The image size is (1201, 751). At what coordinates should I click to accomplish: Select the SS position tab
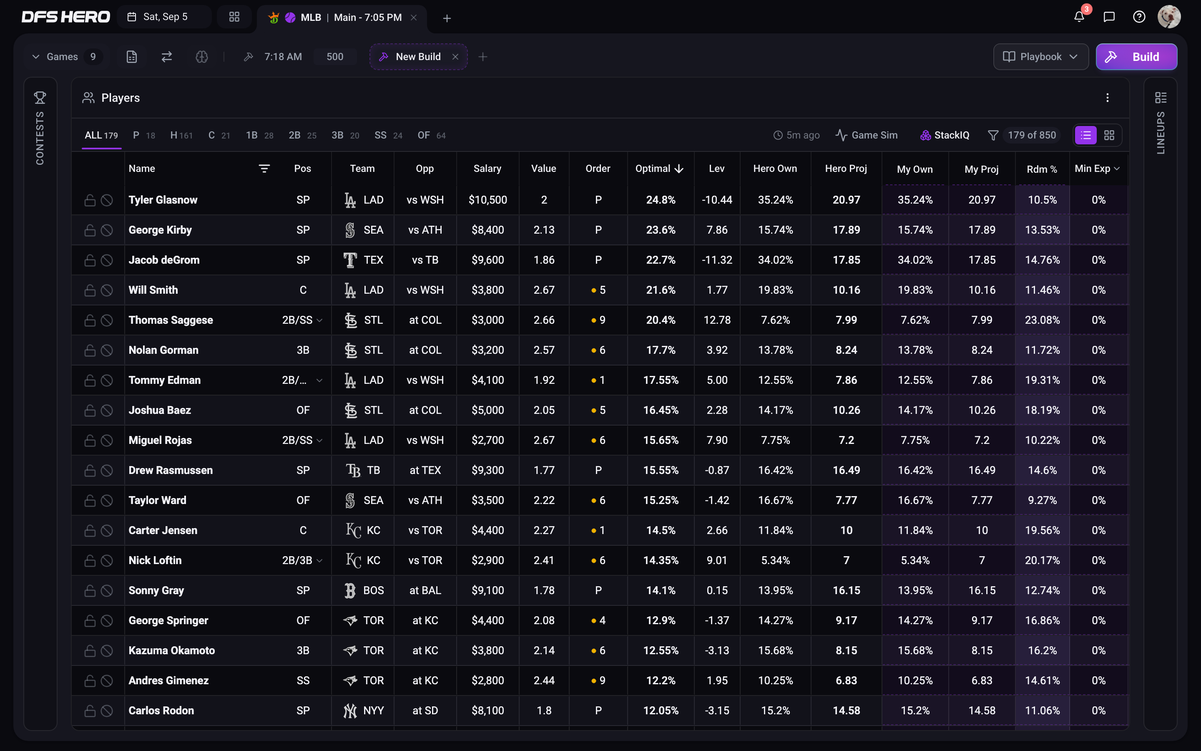(x=388, y=135)
